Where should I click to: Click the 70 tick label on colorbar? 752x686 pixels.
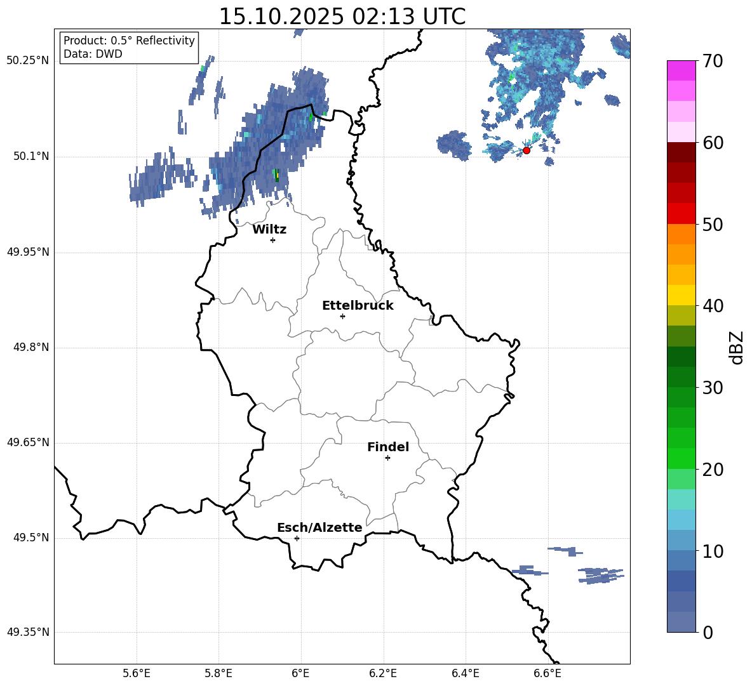(x=713, y=61)
